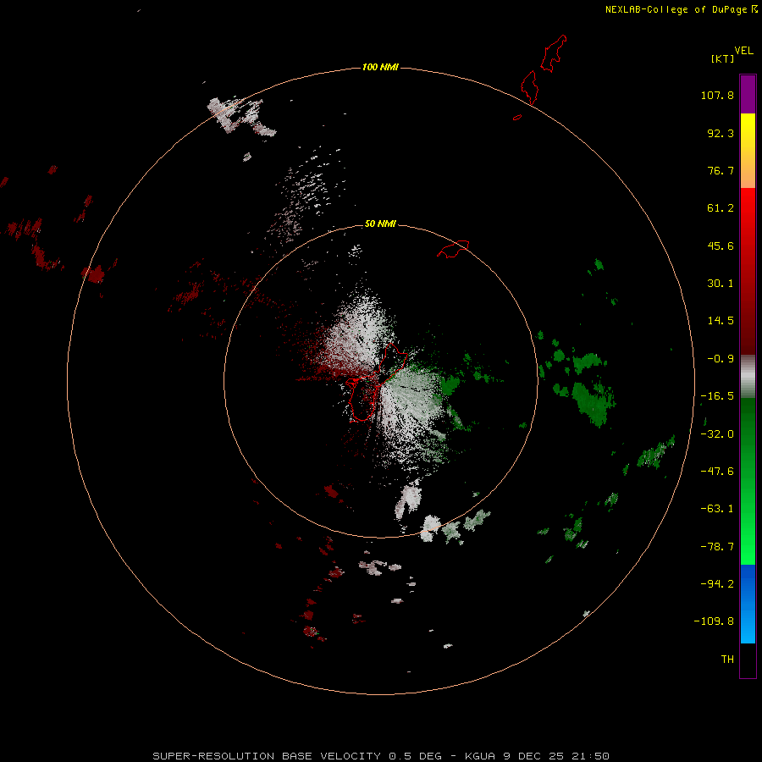The image size is (762, 762).
Task: Click the -109.8 velocity legend value
Action: click(714, 621)
